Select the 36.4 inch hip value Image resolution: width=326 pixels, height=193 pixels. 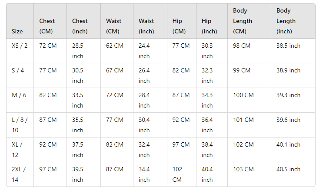click(207, 125)
